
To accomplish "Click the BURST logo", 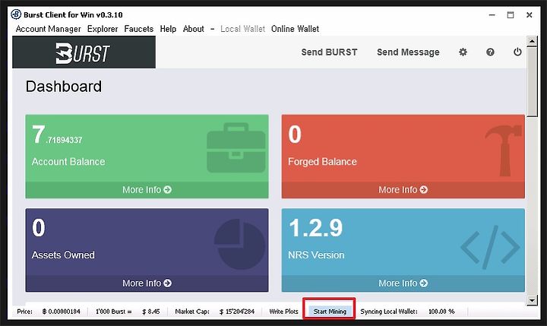I will click(84, 53).
